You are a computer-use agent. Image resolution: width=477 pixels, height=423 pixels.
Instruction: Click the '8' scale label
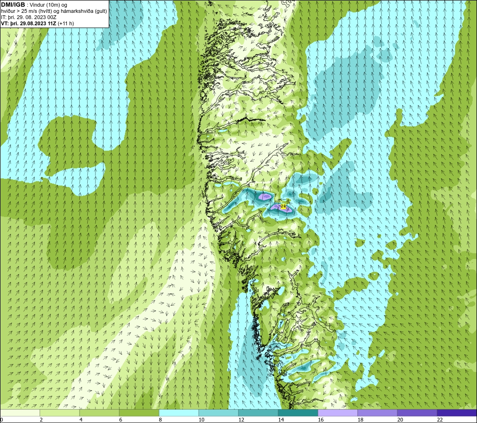point(160,420)
